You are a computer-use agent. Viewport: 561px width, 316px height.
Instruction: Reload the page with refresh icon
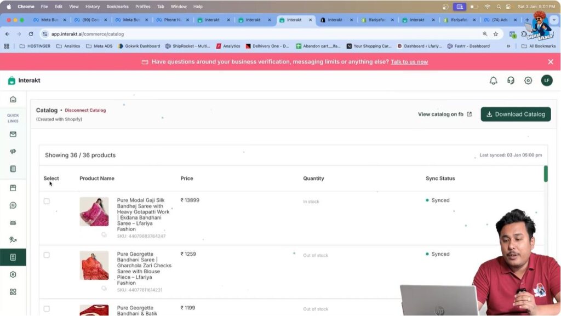point(31,34)
